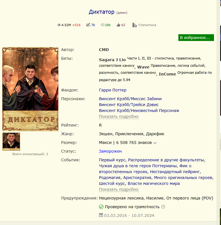
Task: Click size text 6 508 765 знаков
Action: click(134, 143)
